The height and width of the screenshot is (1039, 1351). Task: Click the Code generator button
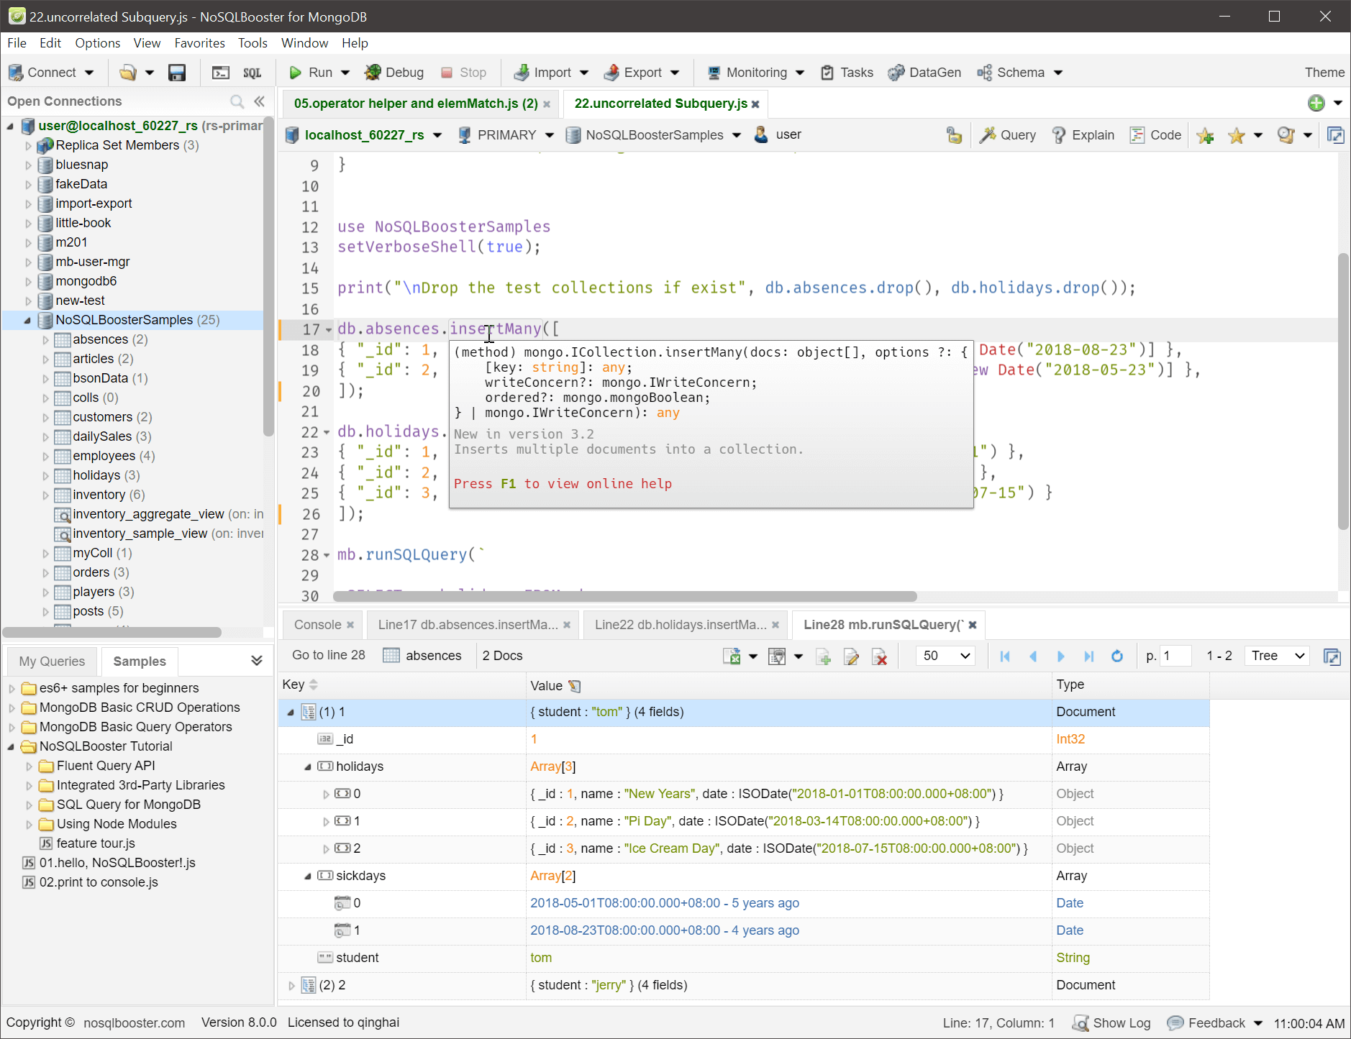[x=1155, y=135]
